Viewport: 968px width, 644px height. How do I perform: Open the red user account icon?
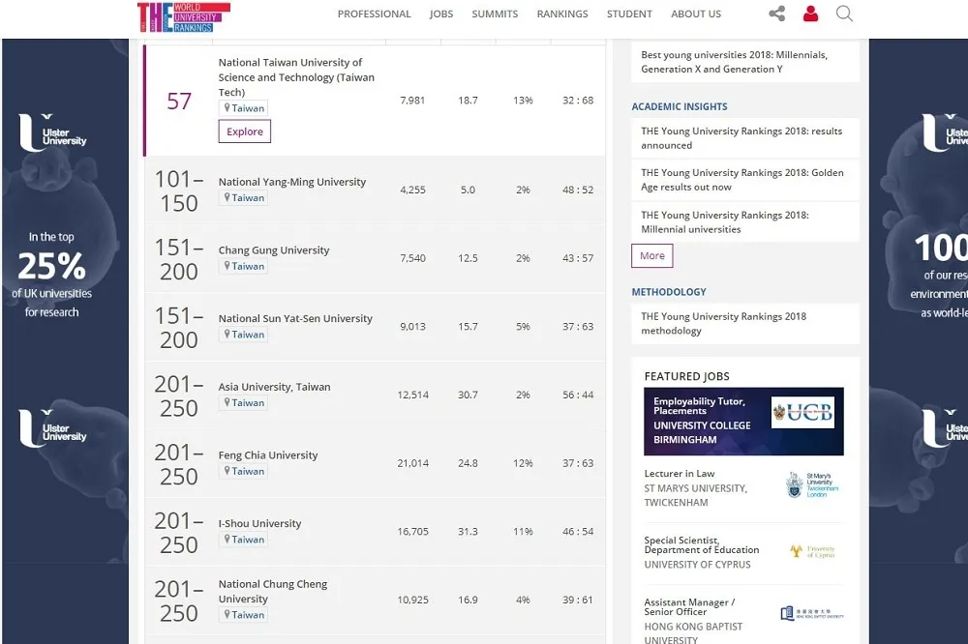(x=810, y=14)
